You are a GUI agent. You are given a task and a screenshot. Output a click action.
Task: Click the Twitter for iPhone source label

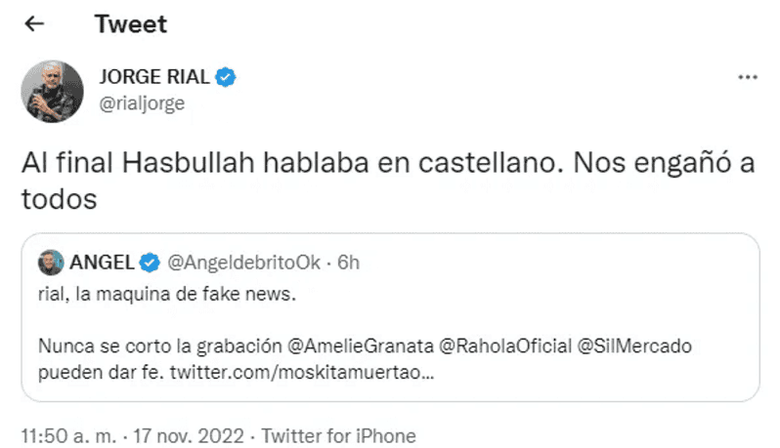[338, 435]
